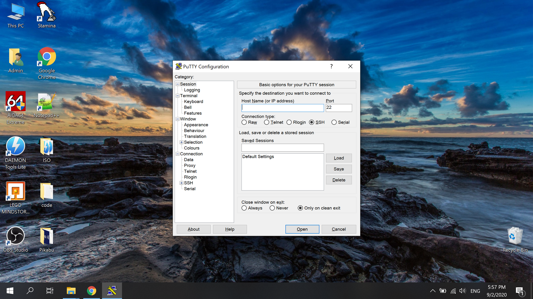Open Task View in the taskbar
Image resolution: width=533 pixels, height=299 pixels.
[50, 291]
